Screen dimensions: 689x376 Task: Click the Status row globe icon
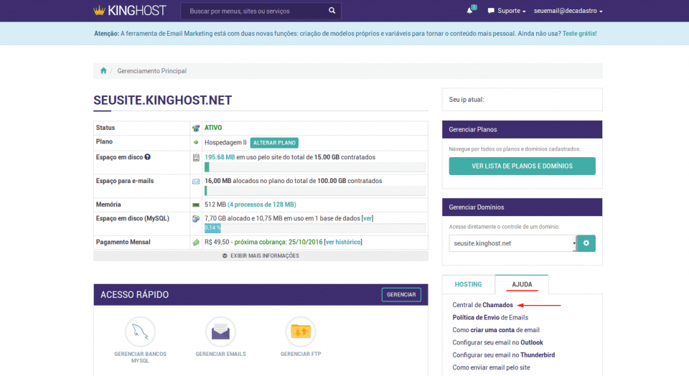[x=196, y=128]
